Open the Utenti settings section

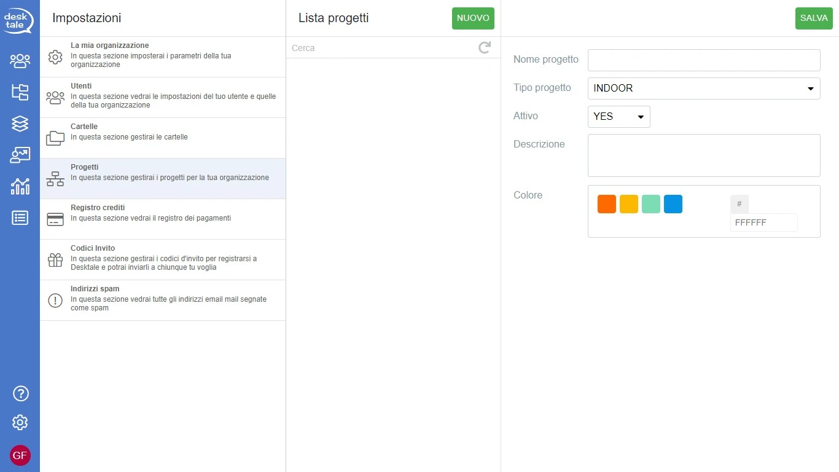[x=163, y=98]
